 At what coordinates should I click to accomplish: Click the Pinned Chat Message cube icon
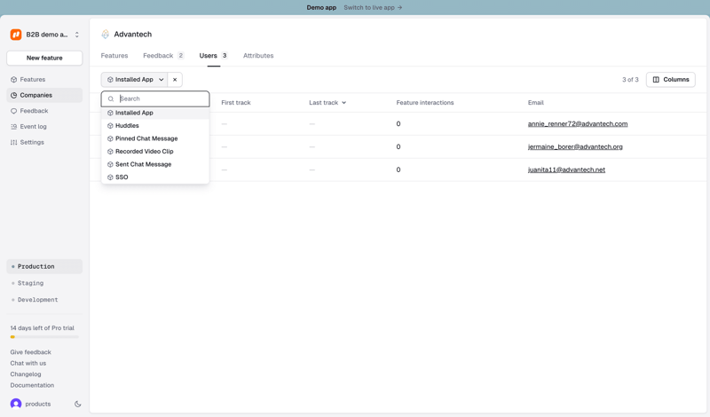tap(110, 138)
